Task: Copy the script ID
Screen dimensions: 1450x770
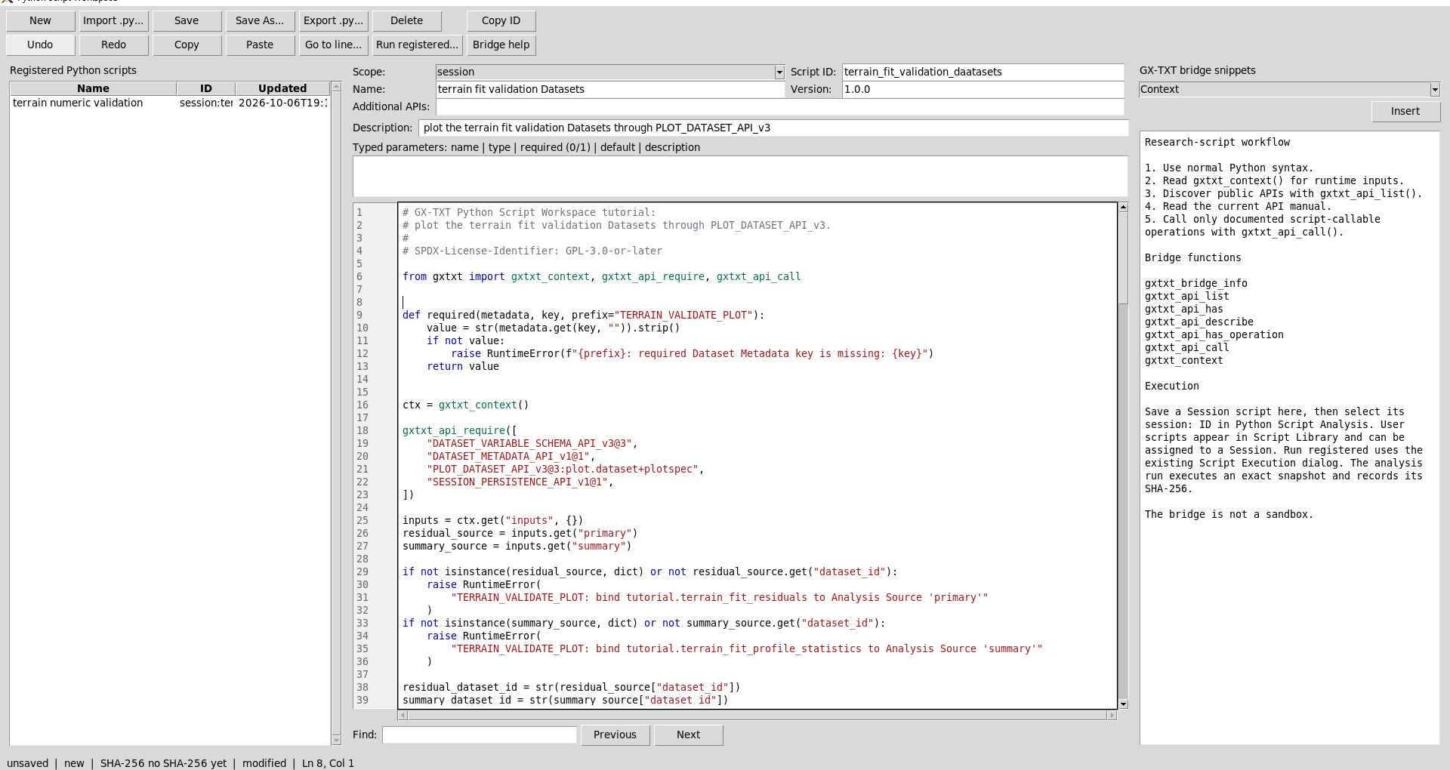Action: [x=501, y=21]
